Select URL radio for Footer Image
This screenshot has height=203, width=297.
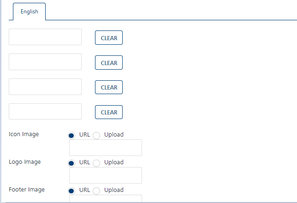71,191
